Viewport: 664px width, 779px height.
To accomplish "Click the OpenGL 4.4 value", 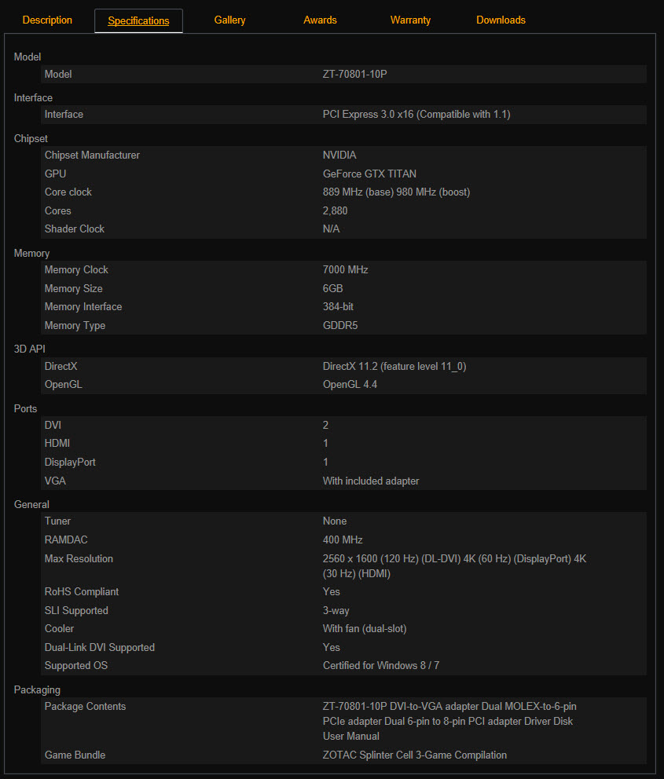I will pyautogui.click(x=350, y=385).
